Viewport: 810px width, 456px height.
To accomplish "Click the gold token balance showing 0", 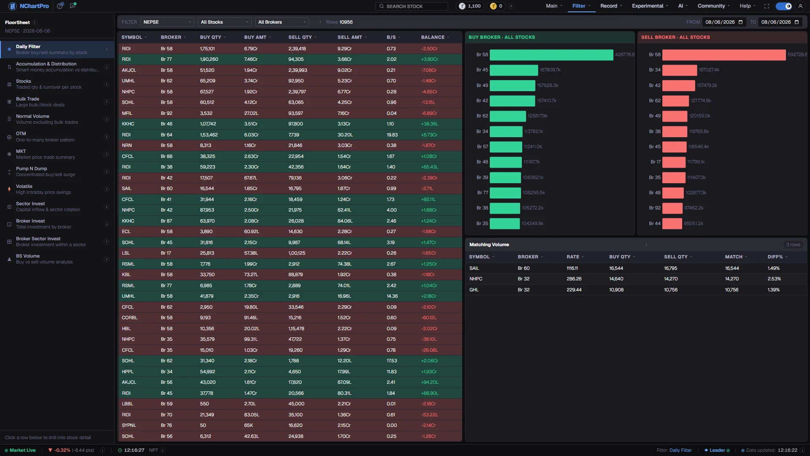I will pyautogui.click(x=496, y=6).
